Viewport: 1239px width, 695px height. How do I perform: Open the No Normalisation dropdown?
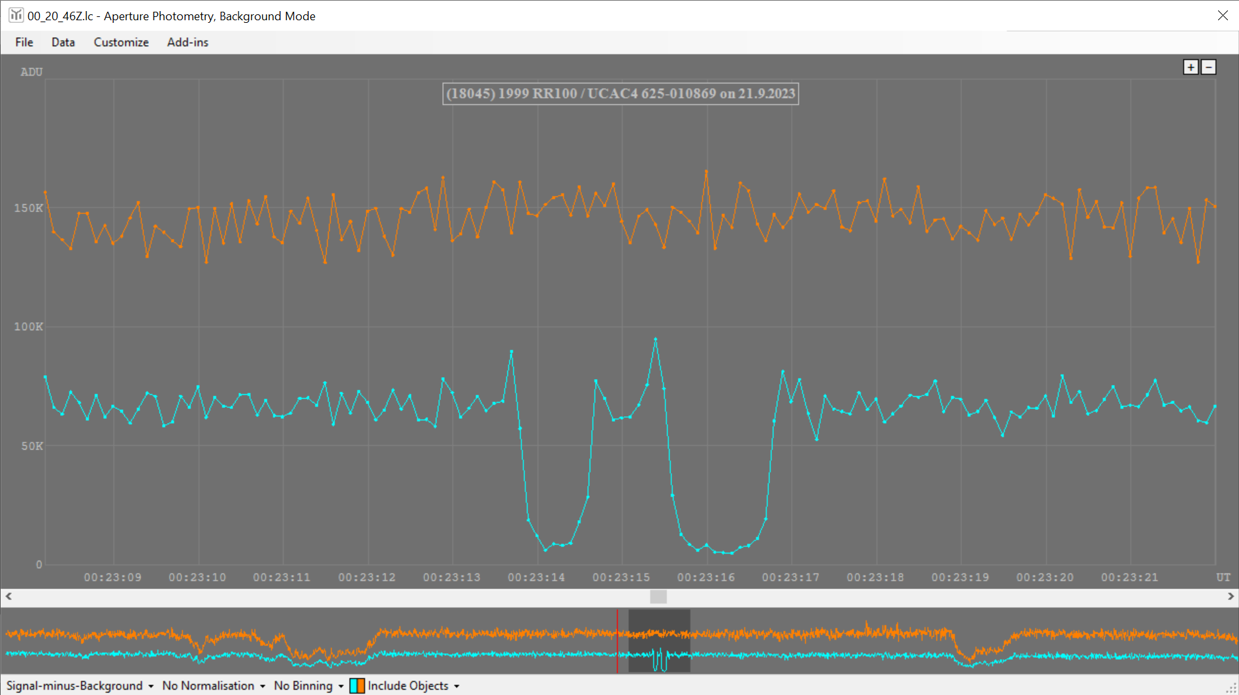(x=214, y=686)
